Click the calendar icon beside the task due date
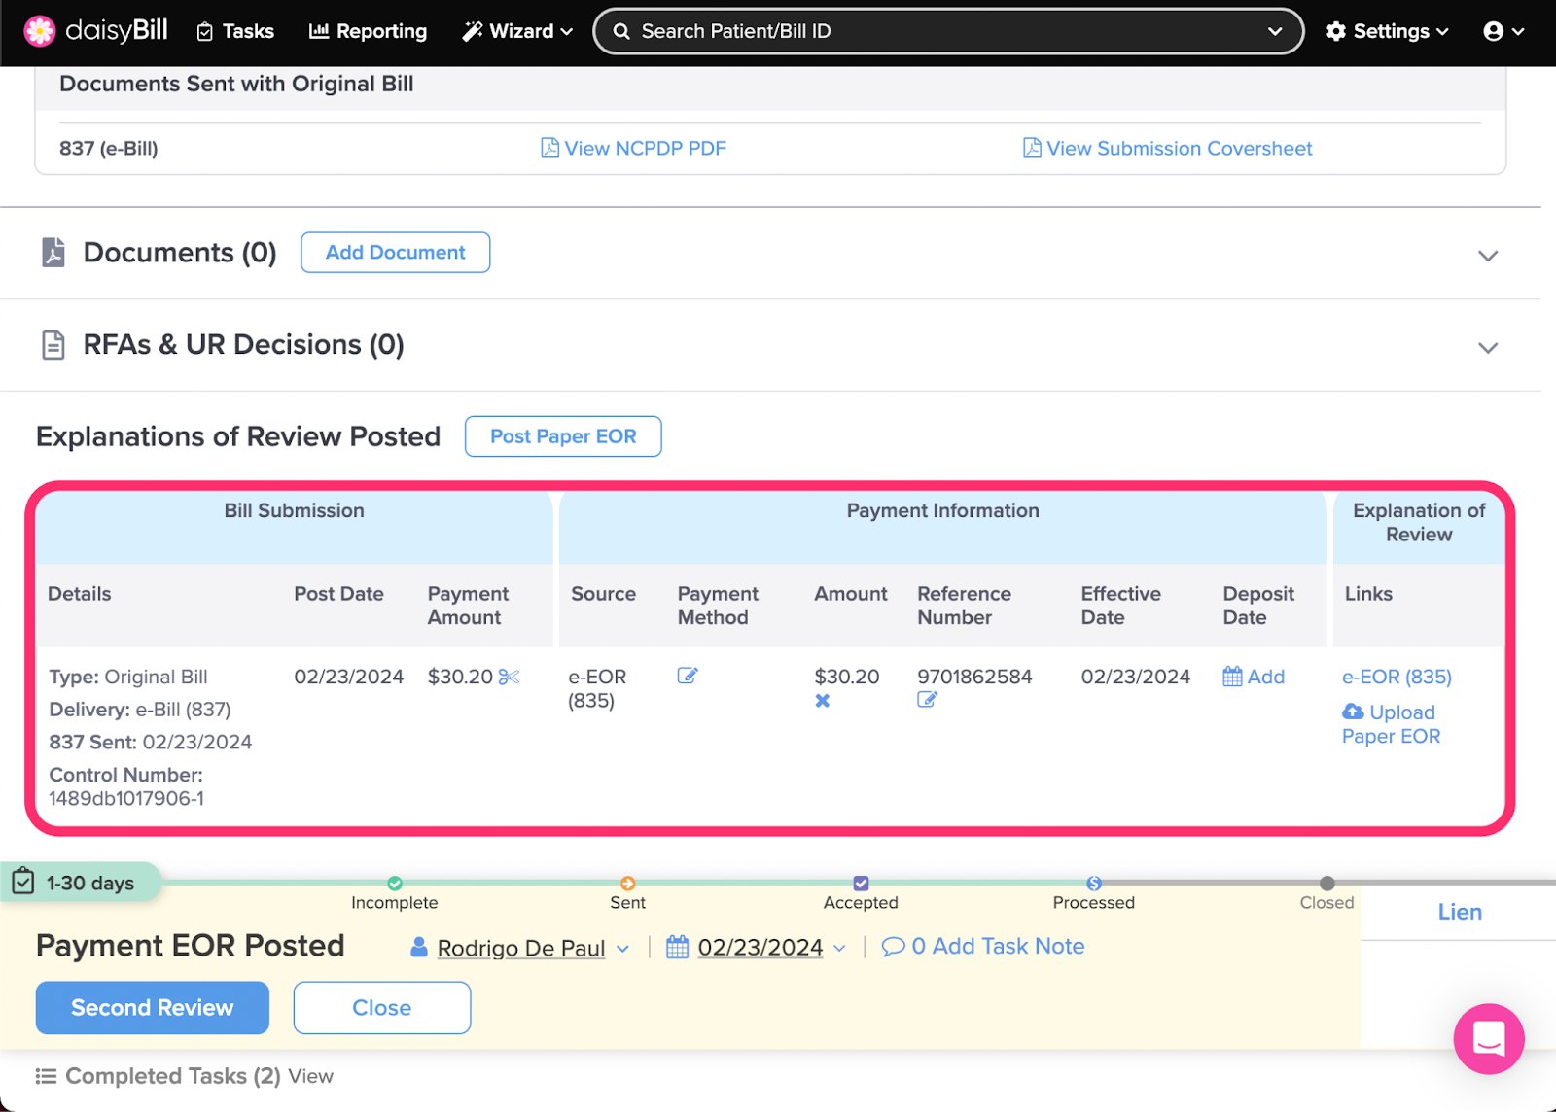The height and width of the screenshot is (1112, 1556). point(677,947)
